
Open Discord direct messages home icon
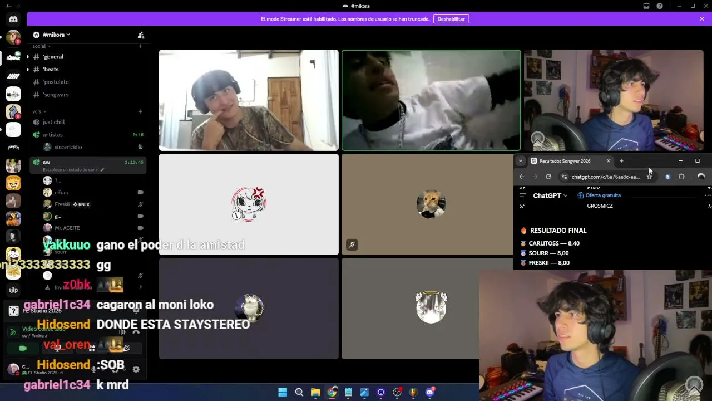(13, 19)
